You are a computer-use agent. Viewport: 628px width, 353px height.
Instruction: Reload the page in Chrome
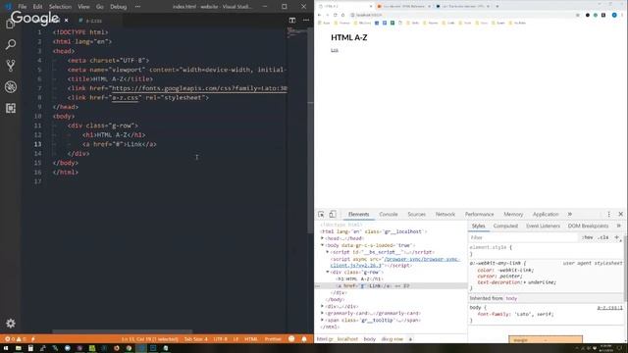click(x=336, y=15)
